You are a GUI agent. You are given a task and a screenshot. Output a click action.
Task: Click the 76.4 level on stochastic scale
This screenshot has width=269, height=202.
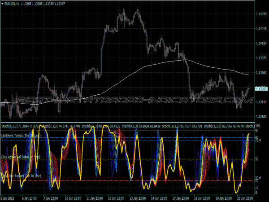(x=258, y=141)
